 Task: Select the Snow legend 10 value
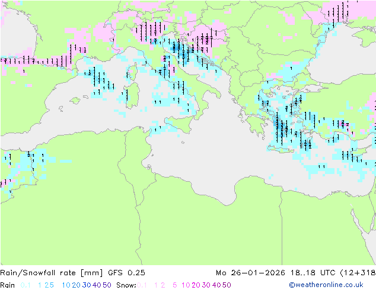[x=186, y=285]
